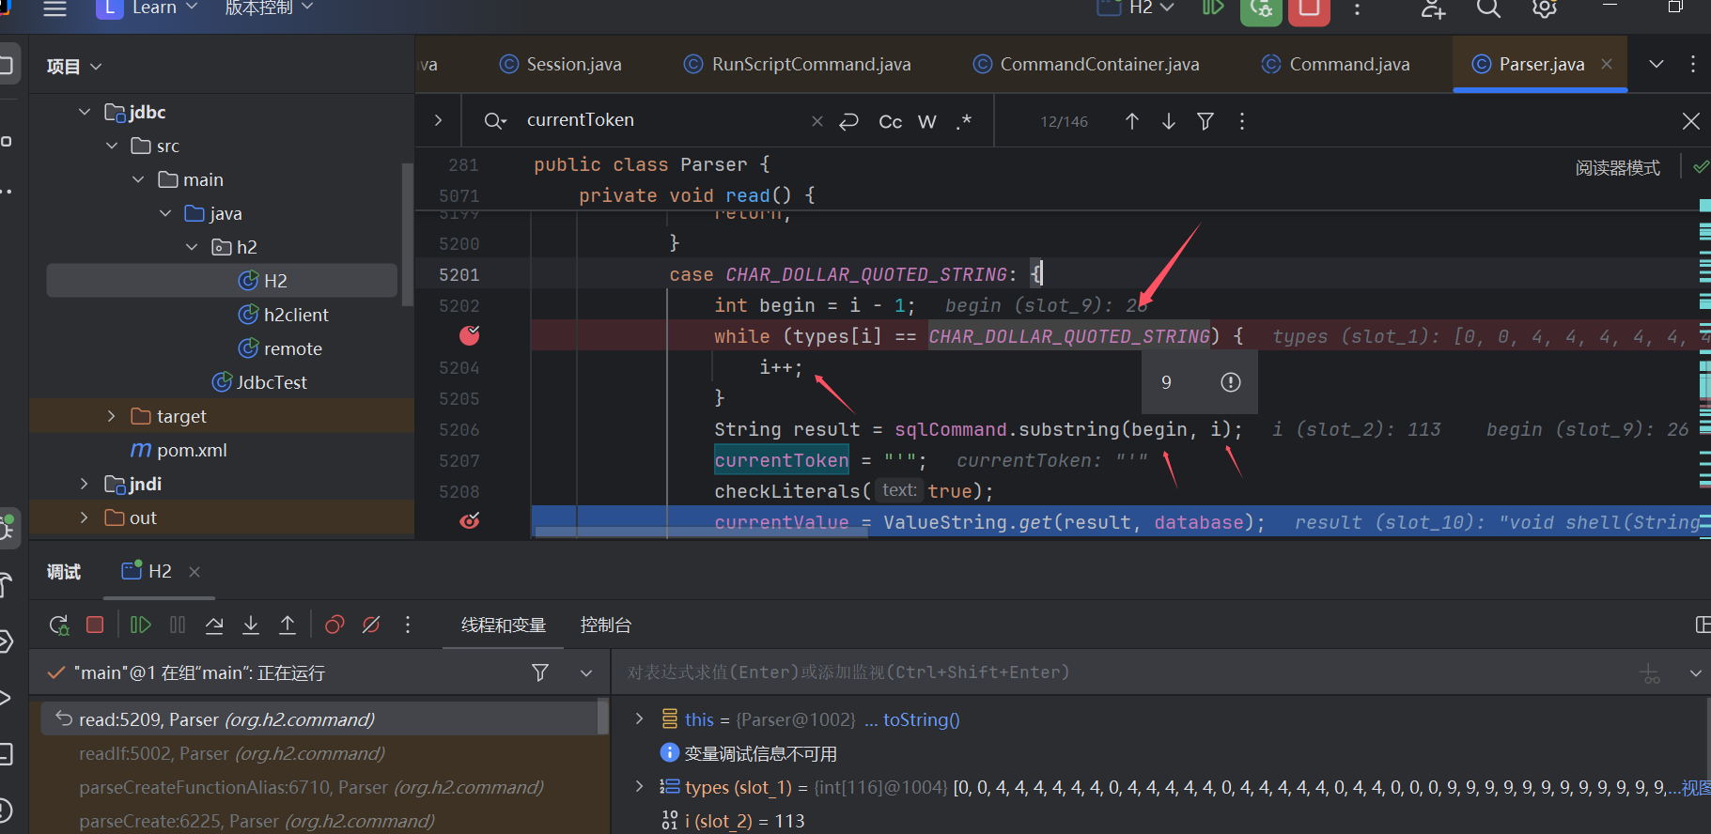Image resolution: width=1711 pixels, height=834 pixels.
Task: Show the hidden editor tabs list
Action: pyautogui.click(x=1657, y=64)
